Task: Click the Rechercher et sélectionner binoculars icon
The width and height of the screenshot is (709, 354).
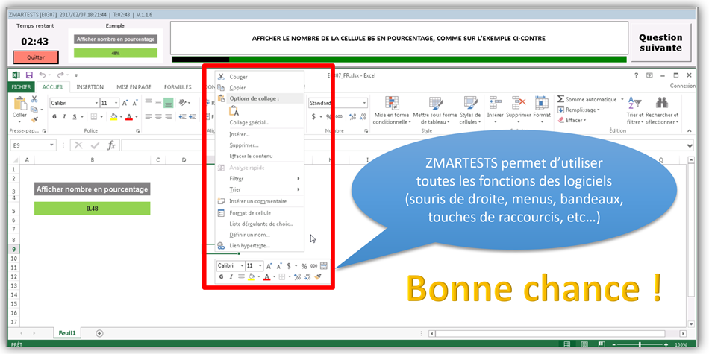Action: point(662,103)
